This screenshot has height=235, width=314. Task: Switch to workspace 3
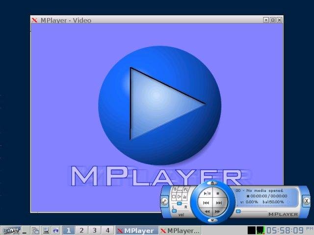(95, 231)
